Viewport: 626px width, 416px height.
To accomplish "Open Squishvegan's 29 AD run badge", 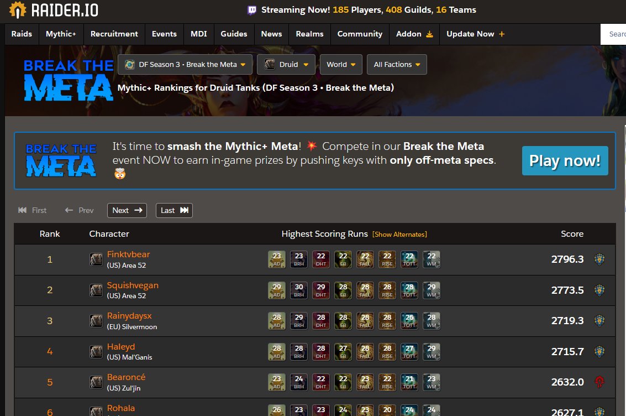I will (277, 290).
